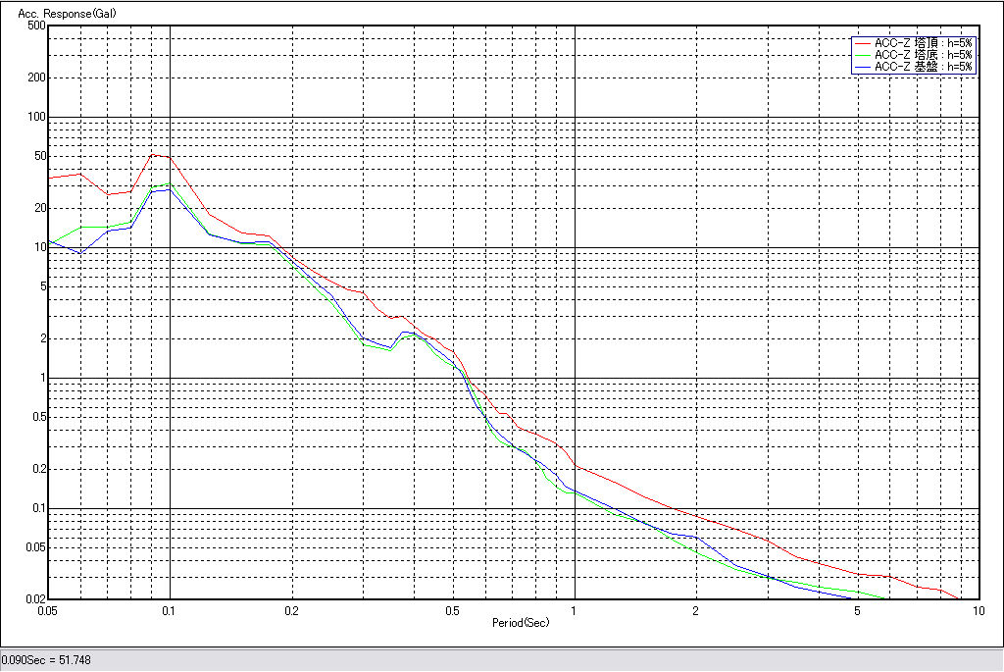Select the ACC-Z 基盤 legend entry
The width and height of the screenshot is (1004, 672).
click(x=924, y=67)
